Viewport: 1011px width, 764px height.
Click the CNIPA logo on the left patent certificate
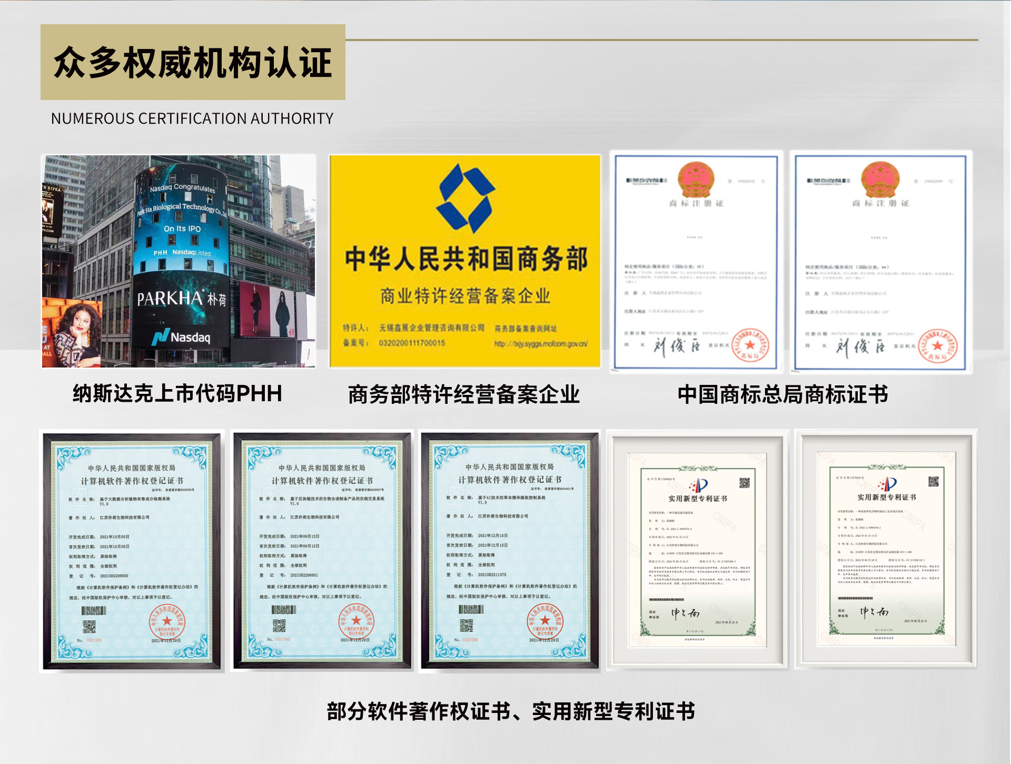point(699,485)
